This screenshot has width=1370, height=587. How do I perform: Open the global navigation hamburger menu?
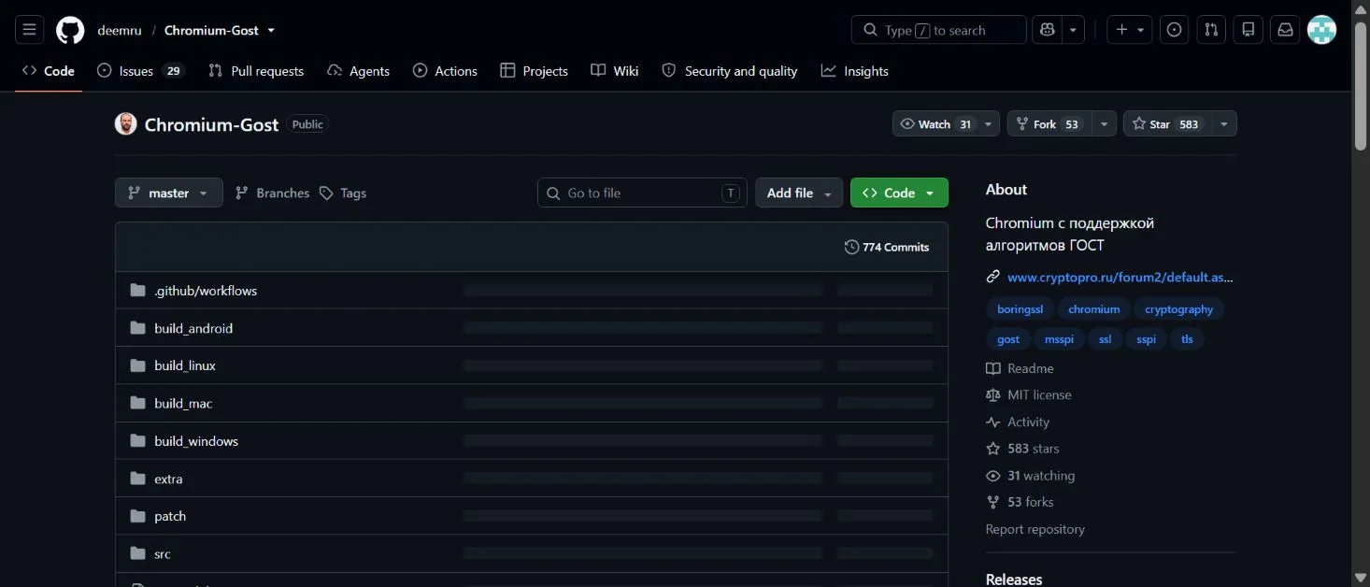pos(29,30)
